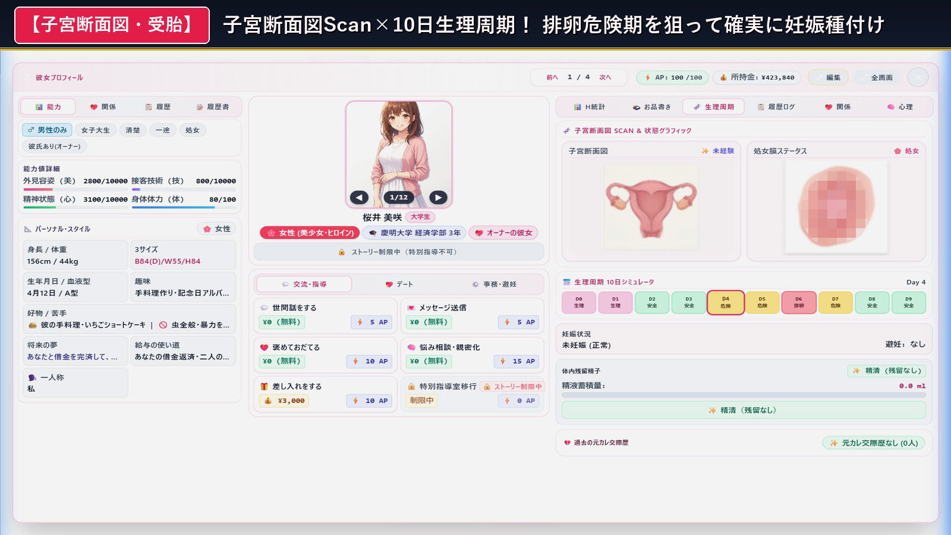Image resolution: width=951 pixels, height=535 pixels.
Task: Go to the next profile with 次へ
Action: 605,77
